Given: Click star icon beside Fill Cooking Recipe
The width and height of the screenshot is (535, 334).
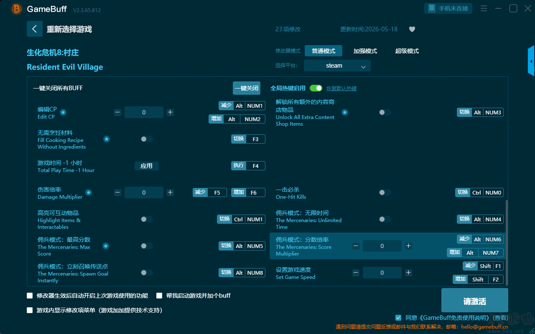Looking at the screenshot, I should pos(107,139).
